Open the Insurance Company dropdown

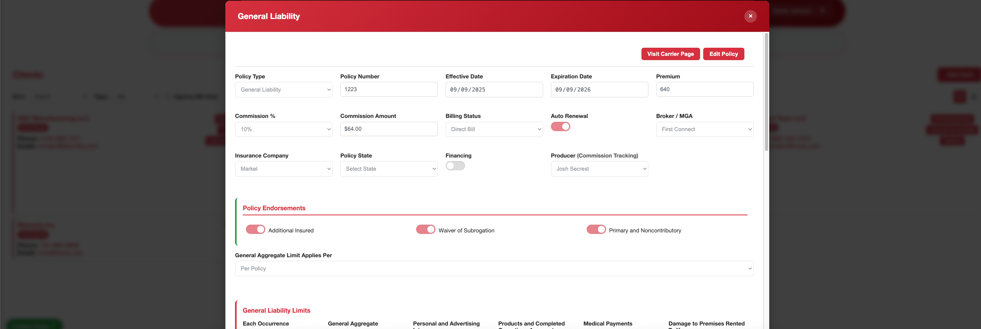click(283, 169)
